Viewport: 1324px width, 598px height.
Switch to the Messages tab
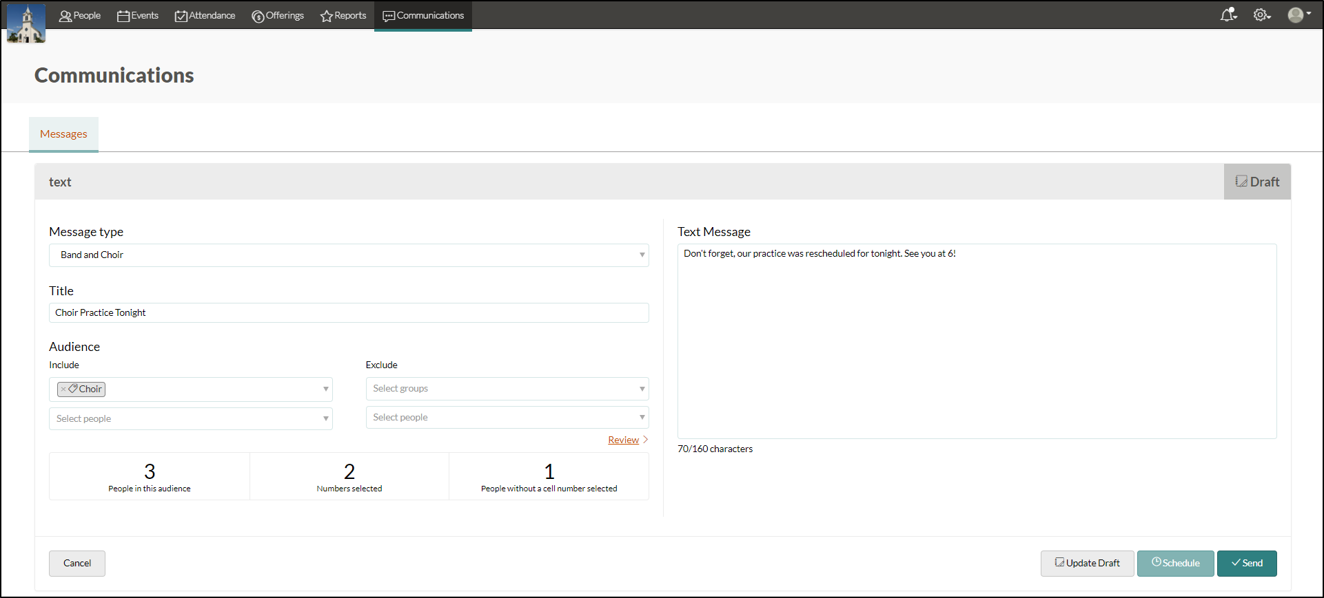(x=63, y=134)
